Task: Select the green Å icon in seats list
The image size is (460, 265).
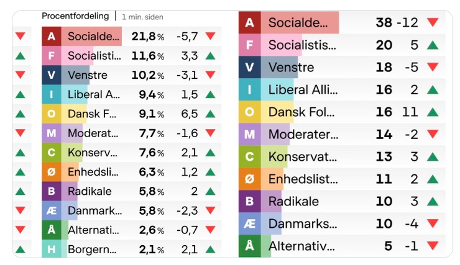Action: tap(250, 246)
